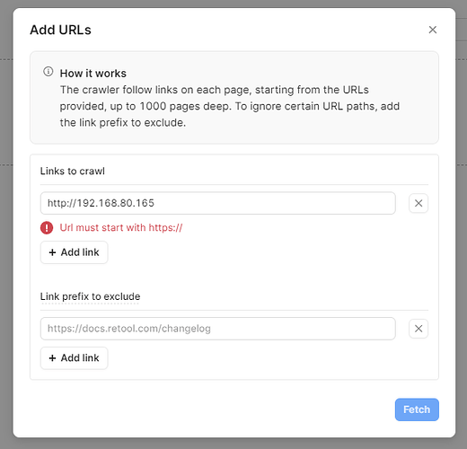Close the Add URLs dialog

click(433, 30)
